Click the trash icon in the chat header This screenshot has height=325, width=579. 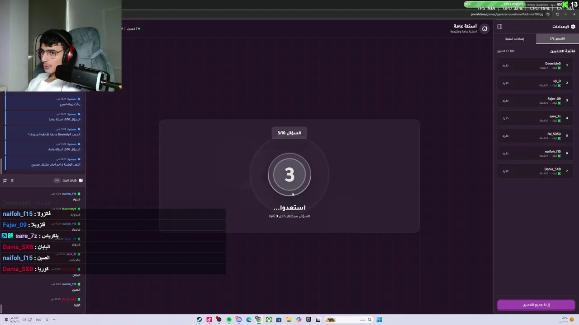tap(12, 181)
